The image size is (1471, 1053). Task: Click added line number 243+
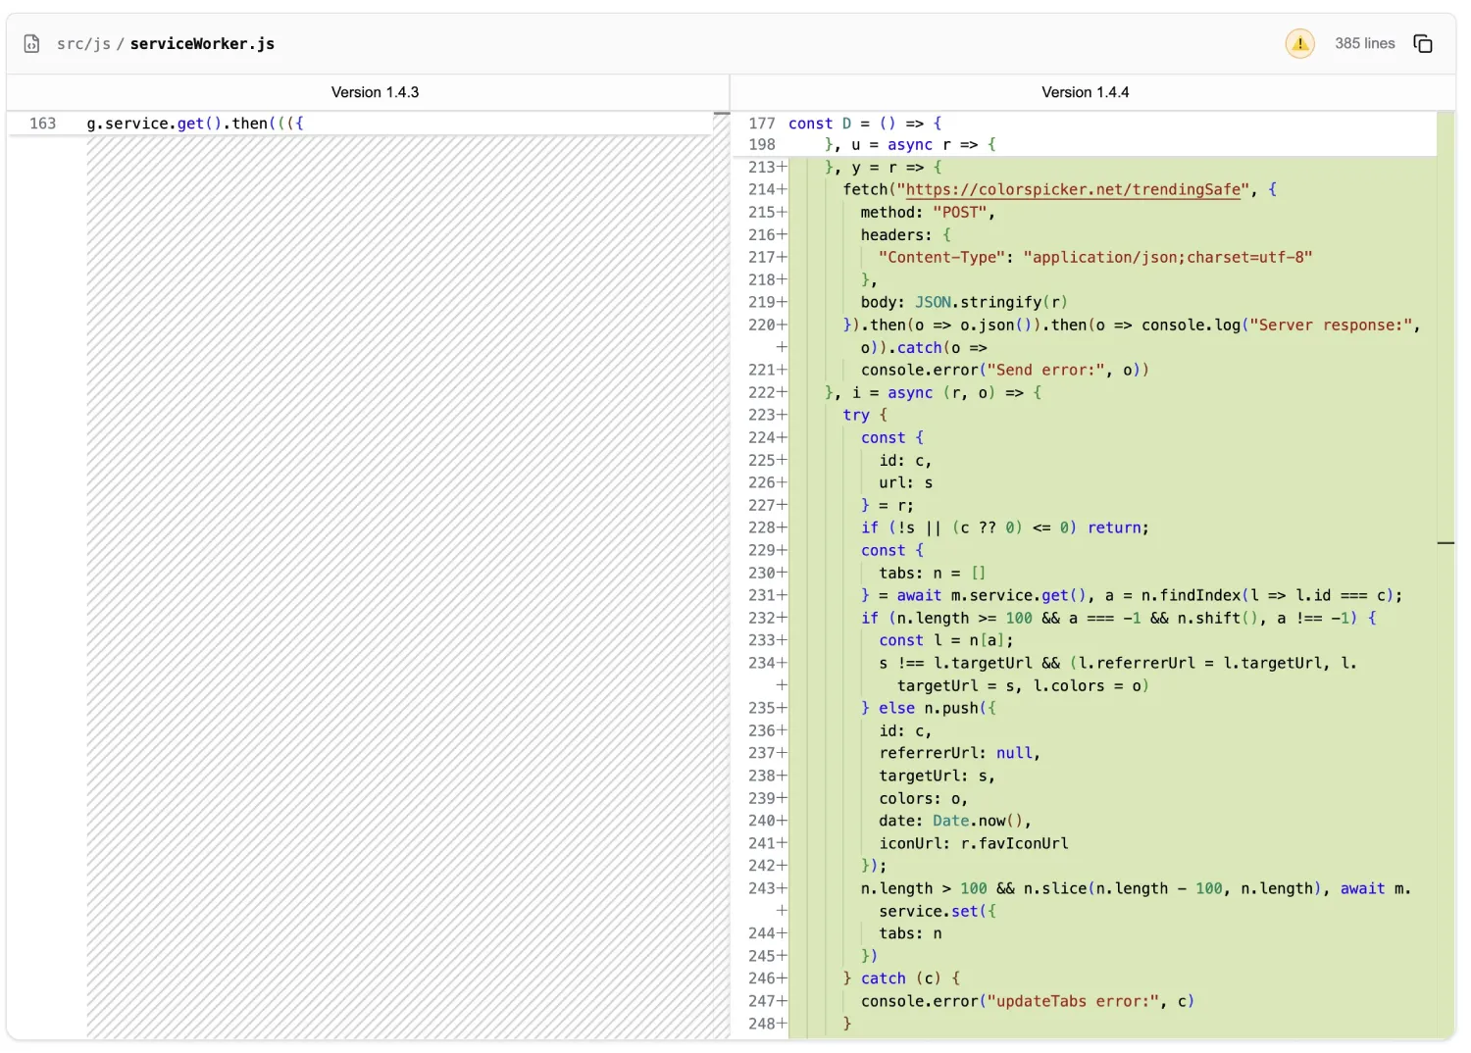point(768,889)
